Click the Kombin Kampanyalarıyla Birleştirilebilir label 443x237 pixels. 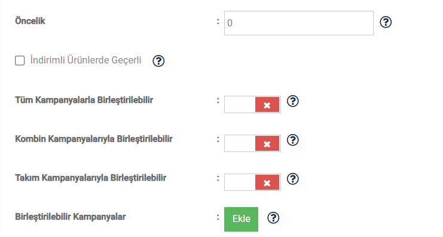[93, 139]
